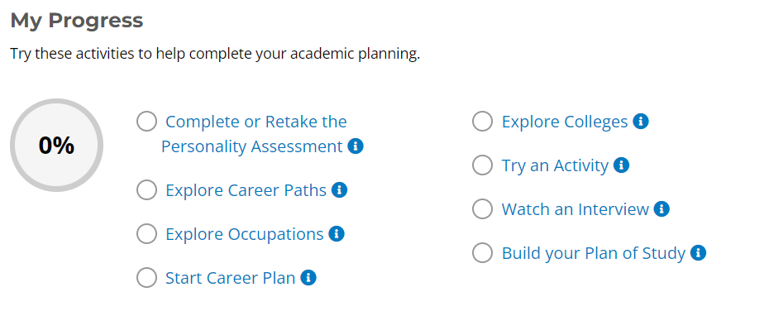The image size is (769, 316).
Task: Select the circle for Personality Assessment
Action: (146, 122)
